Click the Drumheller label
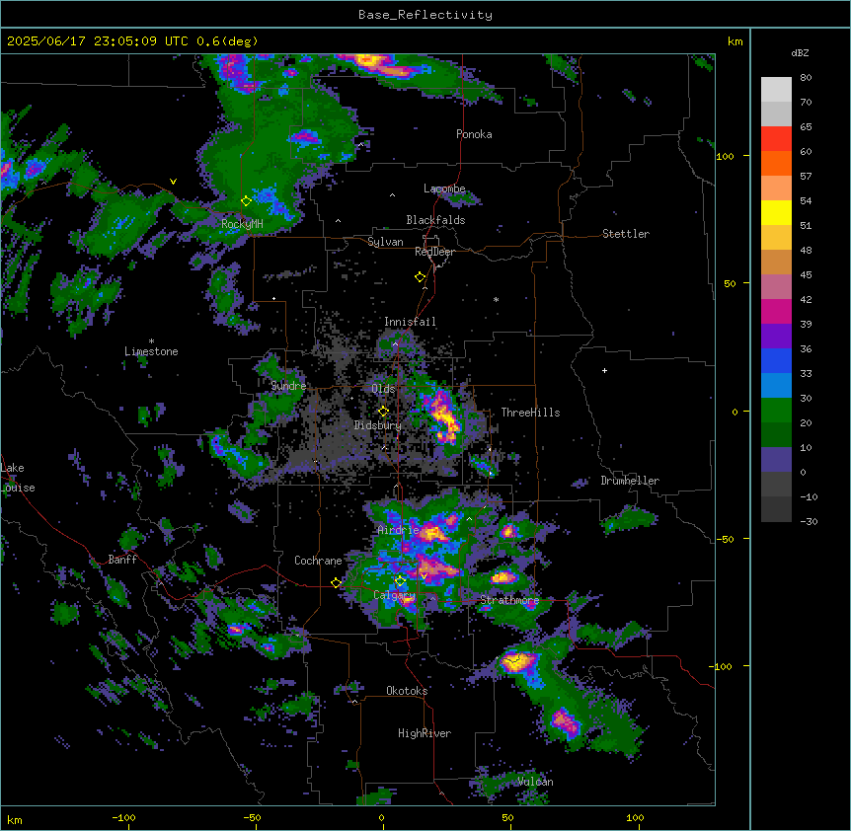 pyautogui.click(x=630, y=481)
